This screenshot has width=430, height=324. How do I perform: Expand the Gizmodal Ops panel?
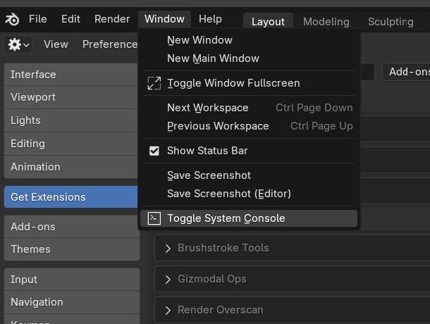pyautogui.click(x=168, y=280)
